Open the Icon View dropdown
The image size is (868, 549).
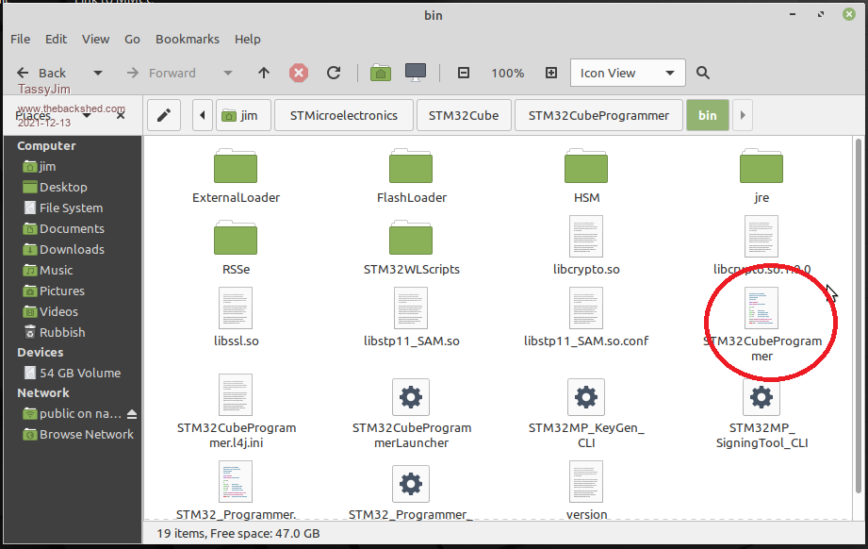point(628,73)
